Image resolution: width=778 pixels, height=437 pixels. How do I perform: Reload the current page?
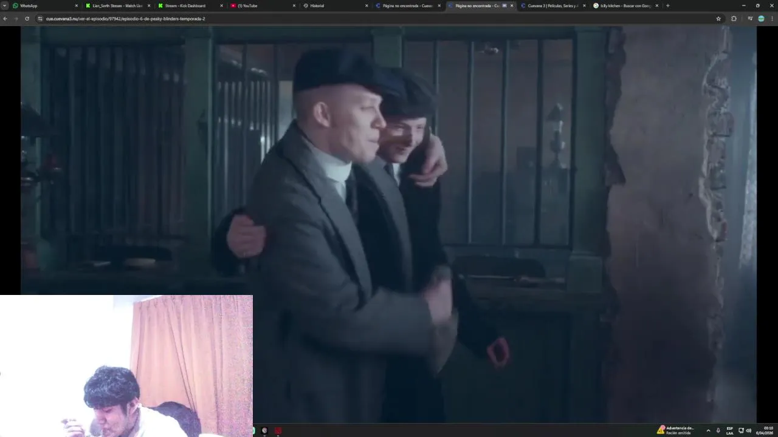[27, 19]
